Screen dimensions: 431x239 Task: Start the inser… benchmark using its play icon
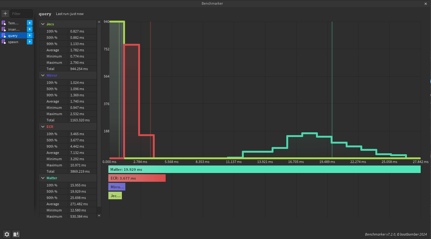point(29,29)
